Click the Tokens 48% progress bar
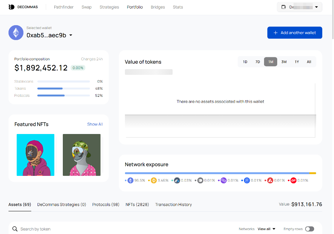The image size is (334, 234). [x=64, y=89]
